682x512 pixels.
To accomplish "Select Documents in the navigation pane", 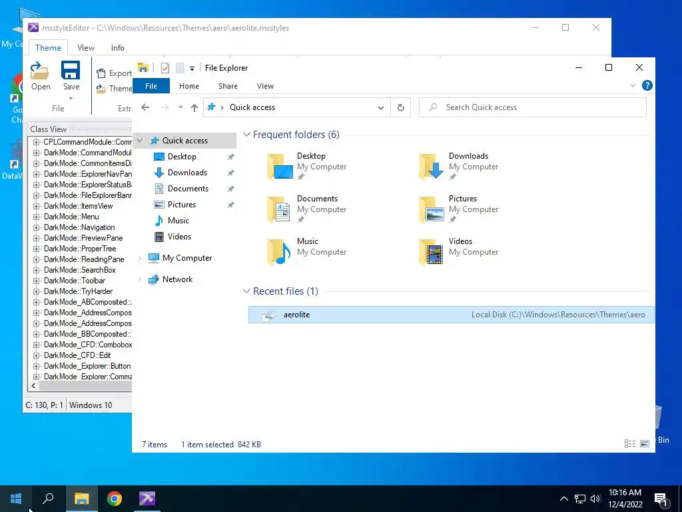I will coord(188,189).
